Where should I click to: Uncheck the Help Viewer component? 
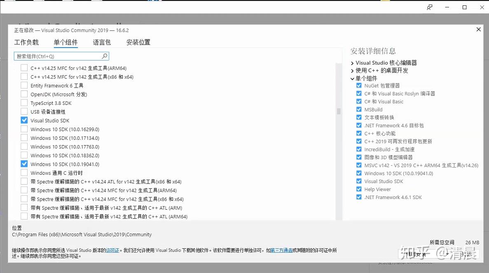pos(359,189)
